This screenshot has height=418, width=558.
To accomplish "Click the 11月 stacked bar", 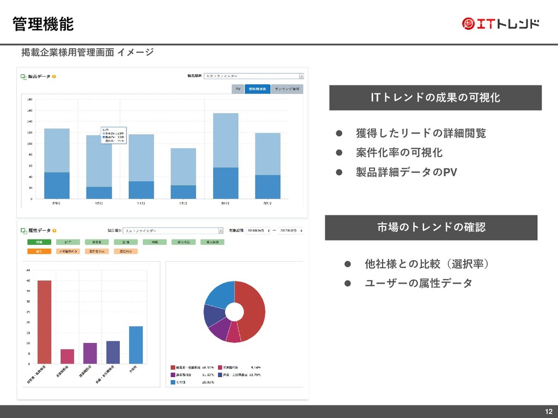I will pyautogui.click(x=141, y=167).
